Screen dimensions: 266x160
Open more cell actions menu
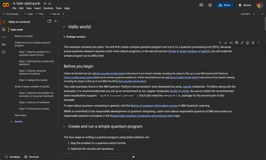click(258, 43)
